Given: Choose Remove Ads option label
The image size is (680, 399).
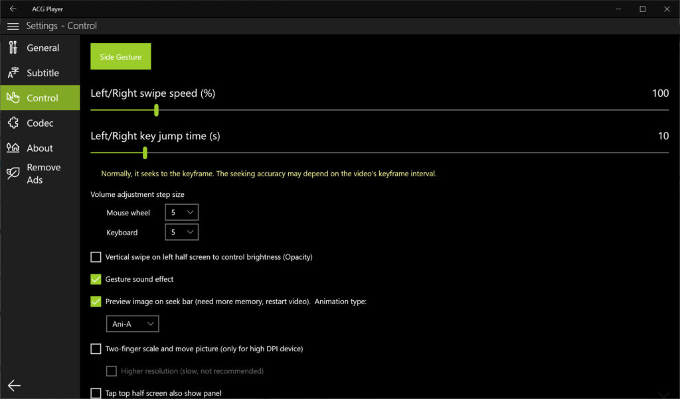Looking at the screenshot, I should tap(43, 174).
